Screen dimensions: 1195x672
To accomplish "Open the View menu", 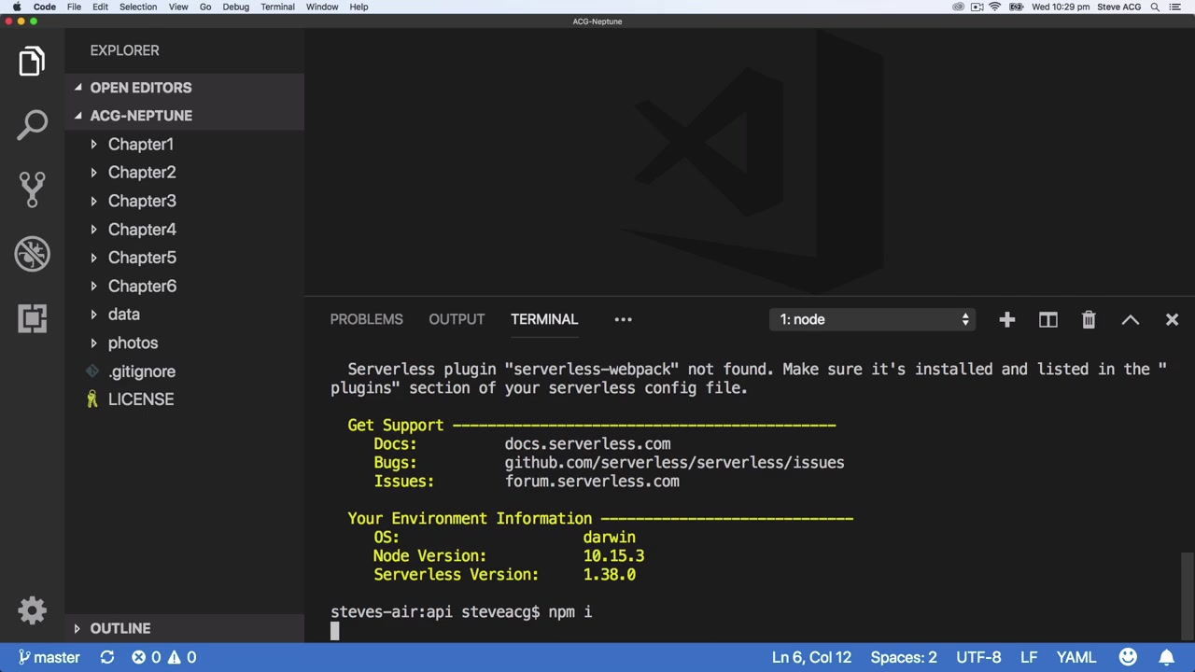I will tap(178, 7).
